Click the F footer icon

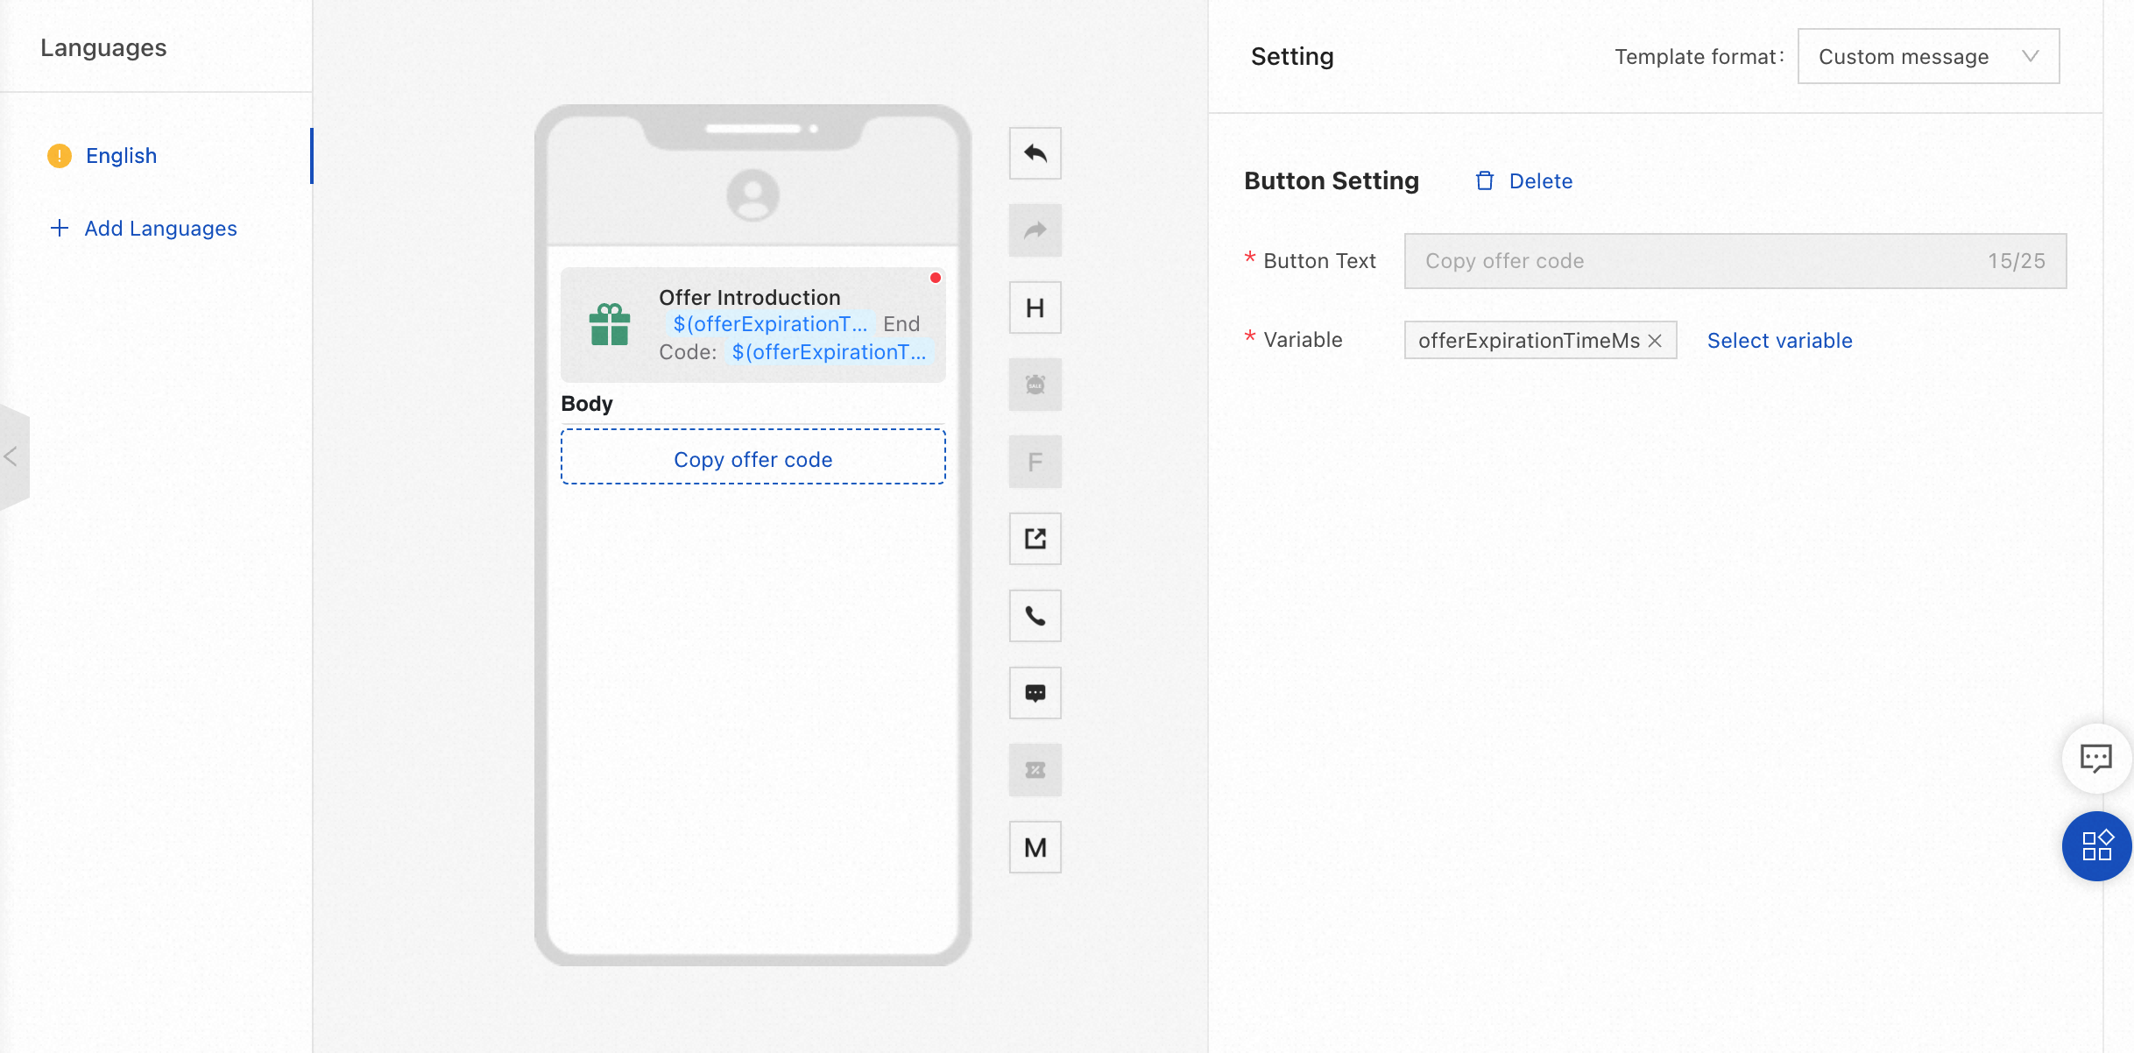pyautogui.click(x=1035, y=462)
